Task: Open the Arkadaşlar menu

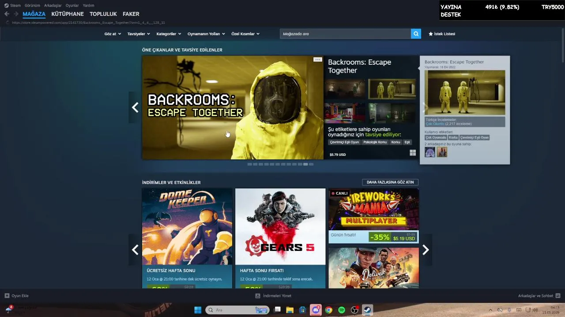Action: coord(53,5)
